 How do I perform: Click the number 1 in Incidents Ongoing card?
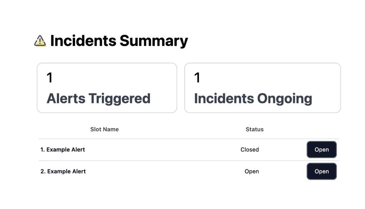(x=196, y=77)
